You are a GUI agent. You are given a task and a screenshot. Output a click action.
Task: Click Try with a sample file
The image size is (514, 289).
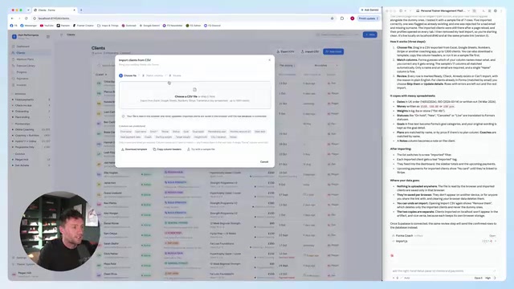tap(201, 149)
